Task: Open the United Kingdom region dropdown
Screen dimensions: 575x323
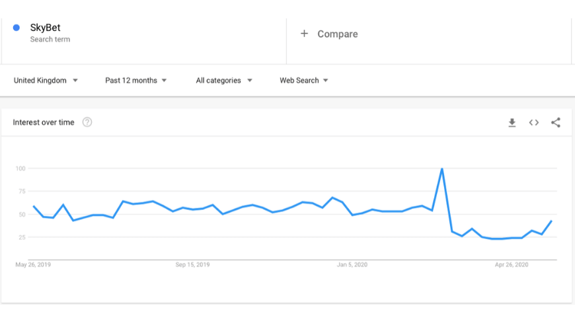Action: tap(46, 81)
